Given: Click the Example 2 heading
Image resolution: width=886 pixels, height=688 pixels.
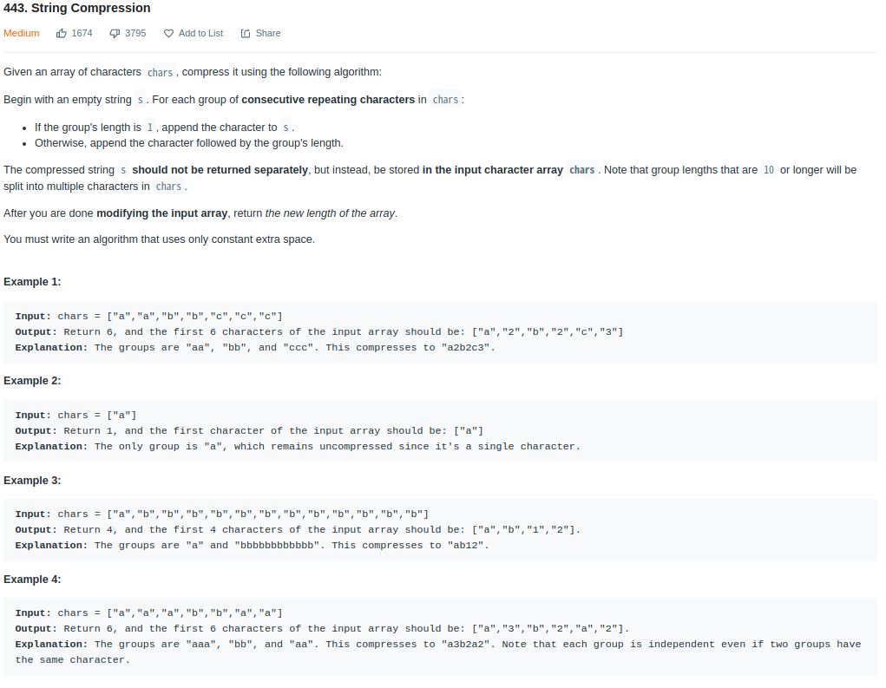Looking at the screenshot, I should (32, 381).
